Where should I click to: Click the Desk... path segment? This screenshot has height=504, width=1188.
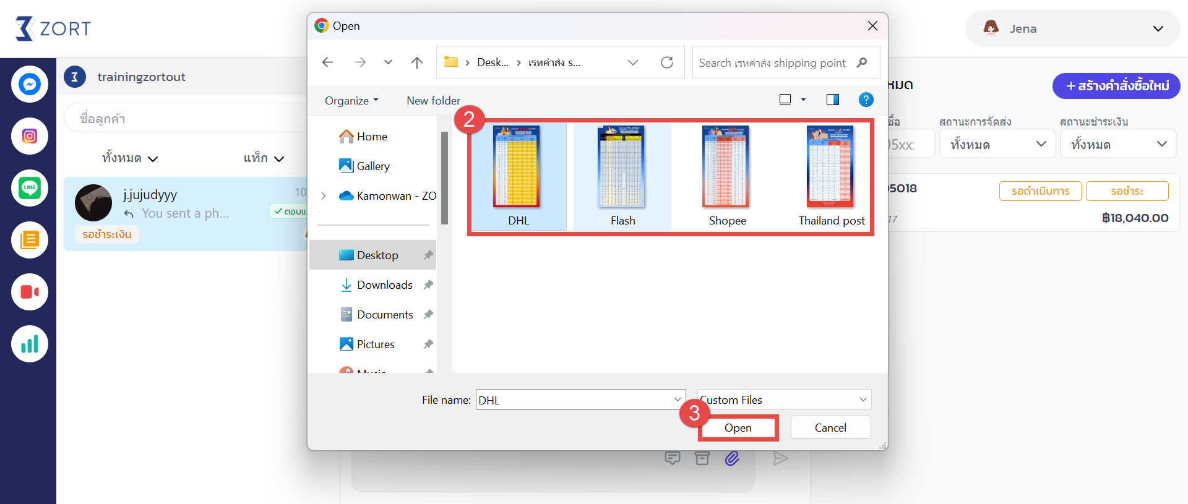493,62
